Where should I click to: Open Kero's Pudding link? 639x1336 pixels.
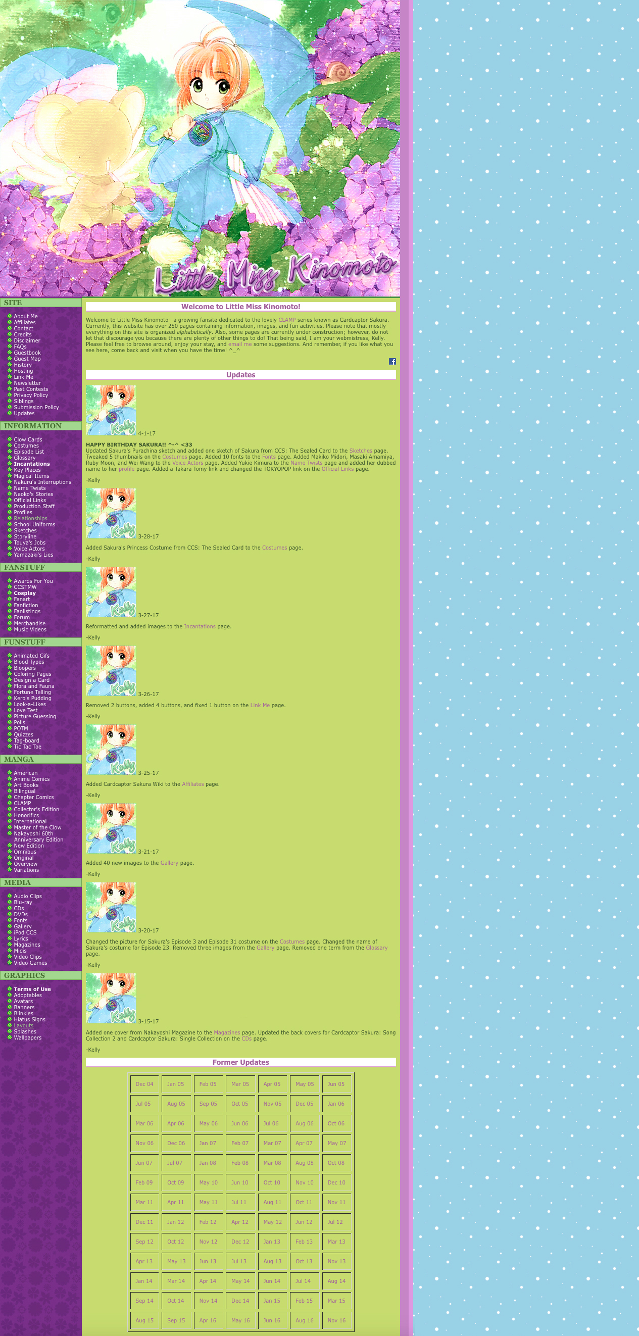32,699
